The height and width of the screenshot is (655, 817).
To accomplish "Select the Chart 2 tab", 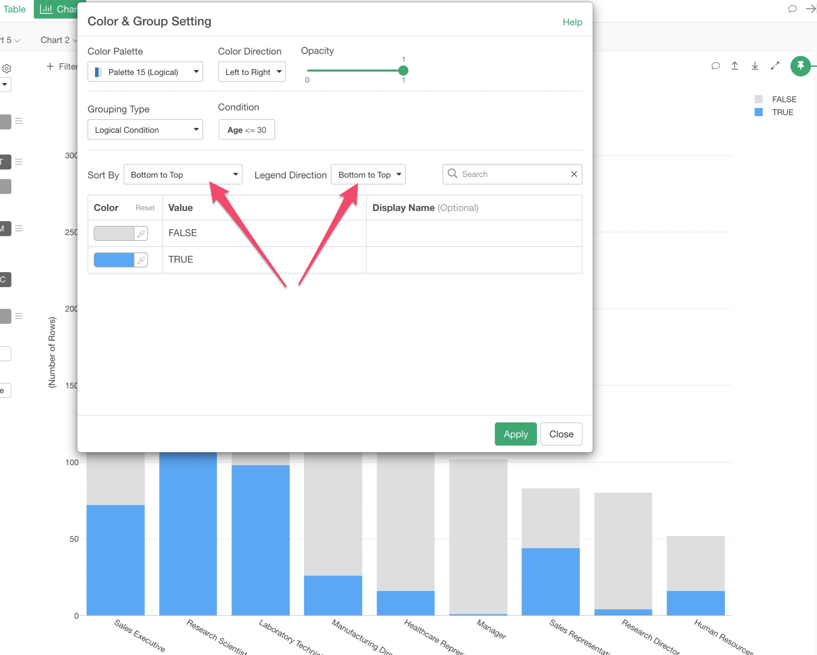I will tap(55, 40).
